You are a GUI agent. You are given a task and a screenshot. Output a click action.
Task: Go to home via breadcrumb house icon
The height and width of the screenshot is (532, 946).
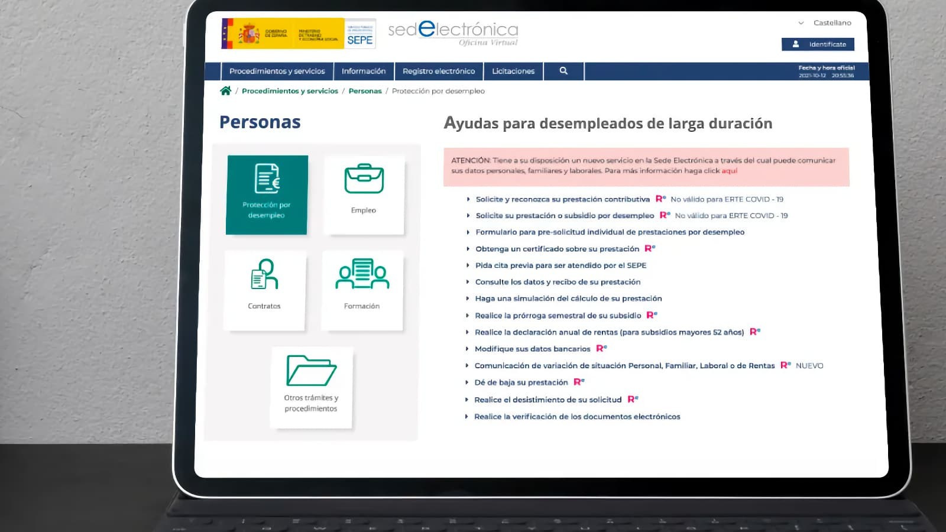click(225, 91)
